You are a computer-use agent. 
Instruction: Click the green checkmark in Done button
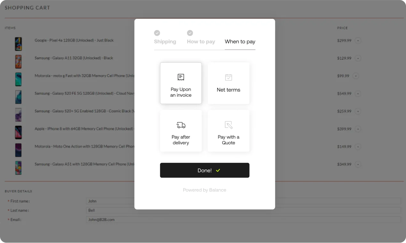tap(218, 171)
